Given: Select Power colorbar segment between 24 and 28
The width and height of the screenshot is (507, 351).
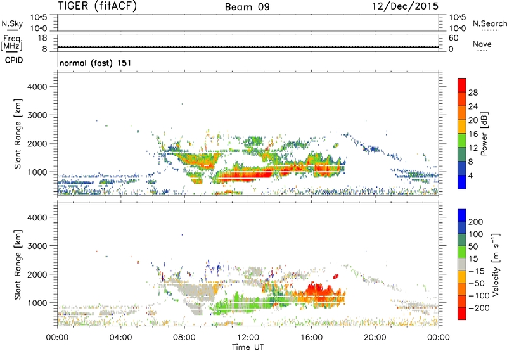Looking at the screenshot, I should (x=462, y=99).
